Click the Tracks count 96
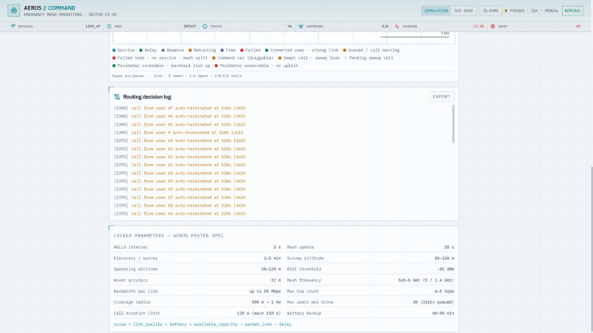Viewport: 593px width, 333px height. 290,26
